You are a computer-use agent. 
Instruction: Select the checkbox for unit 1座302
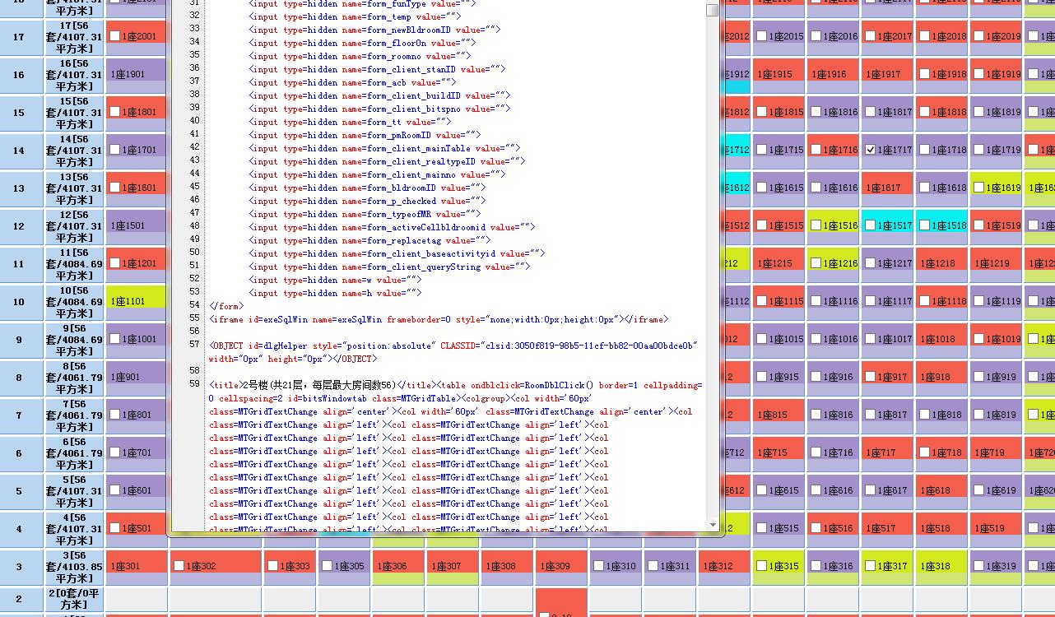(179, 566)
